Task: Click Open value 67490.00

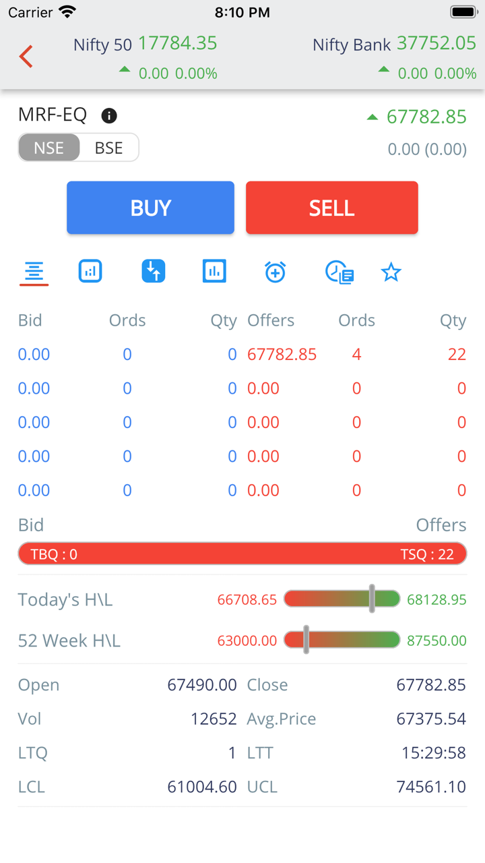Action: (x=202, y=685)
